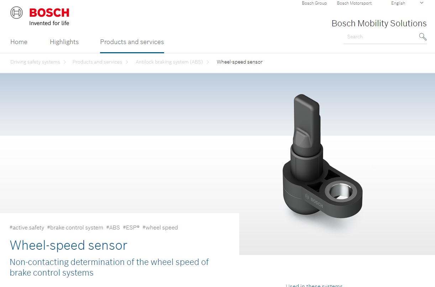Image resolution: width=435 pixels, height=287 pixels.
Task: Open the Highlights menu item
Action: (x=64, y=42)
